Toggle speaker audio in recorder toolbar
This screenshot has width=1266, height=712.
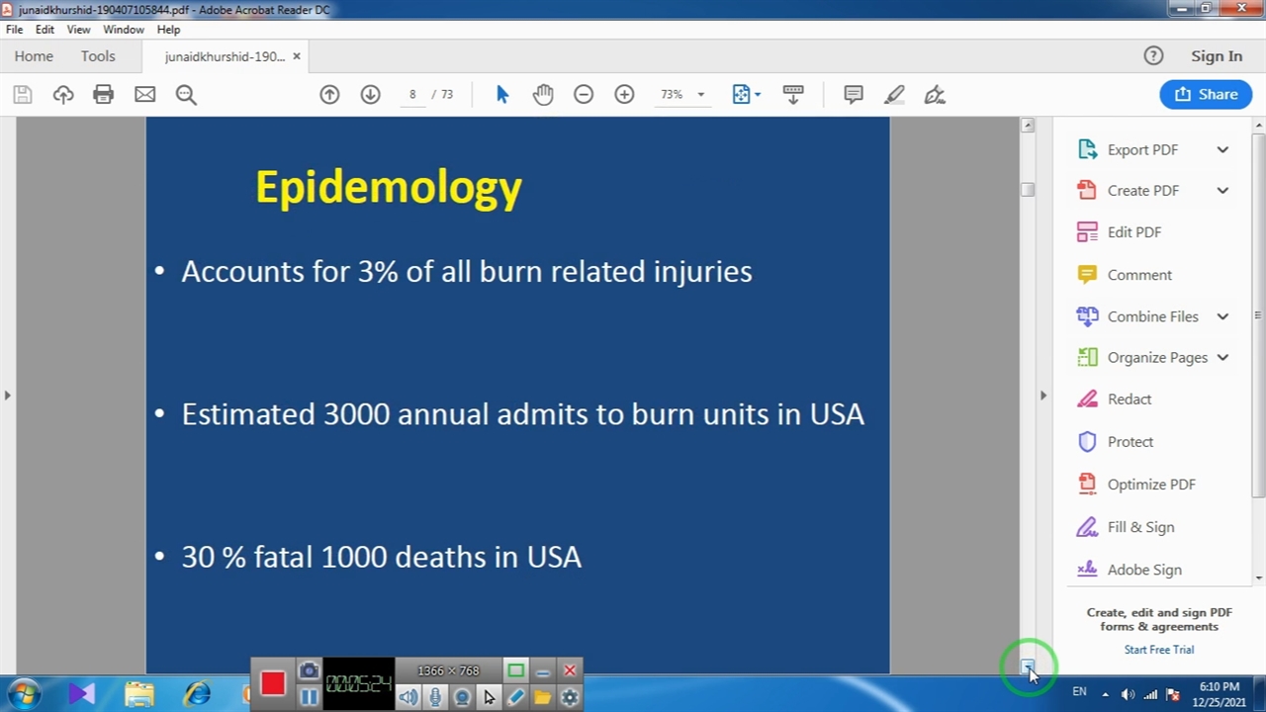[x=408, y=697]
